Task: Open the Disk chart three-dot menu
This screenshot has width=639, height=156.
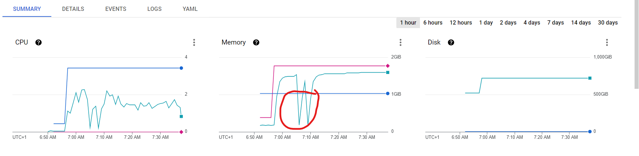Action: (607, 42)
